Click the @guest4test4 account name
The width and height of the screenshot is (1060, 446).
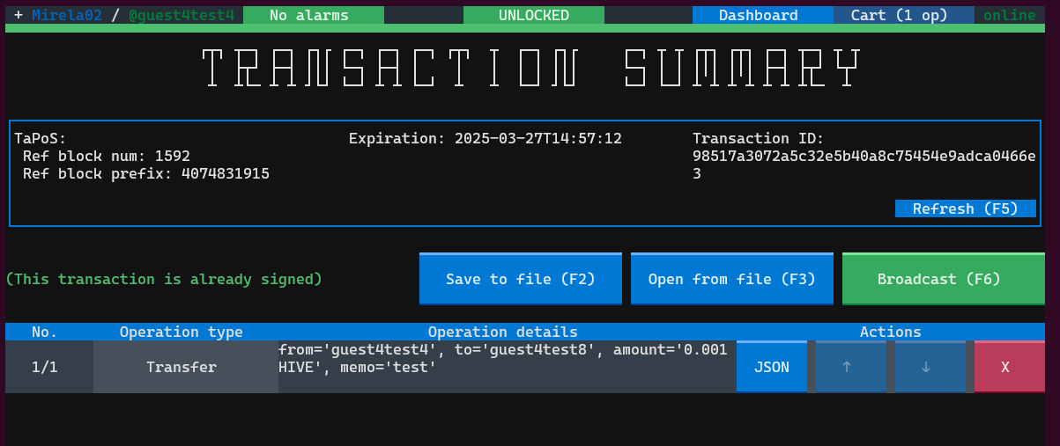[182, 16]
